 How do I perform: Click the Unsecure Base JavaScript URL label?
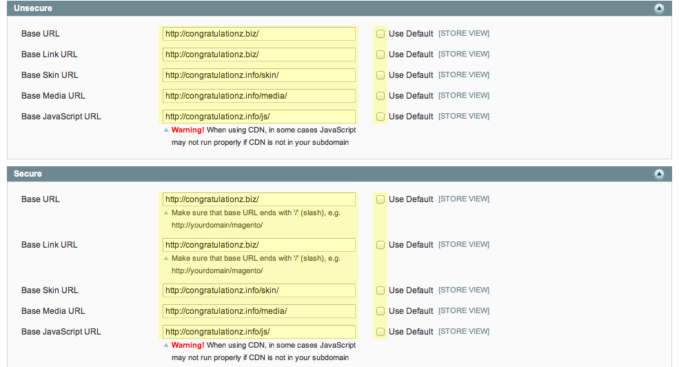61,117
